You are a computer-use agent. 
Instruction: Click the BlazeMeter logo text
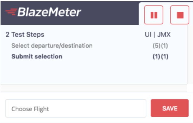click(x=49, y=12)
